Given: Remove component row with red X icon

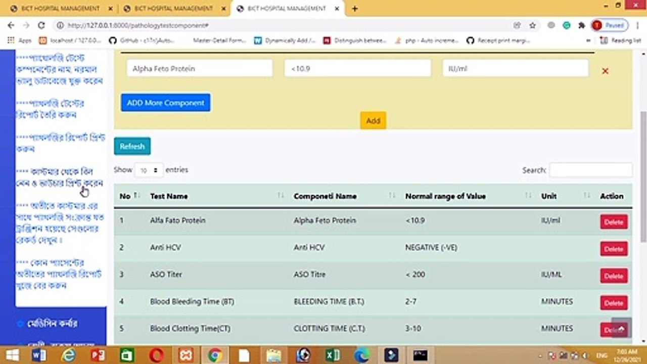Looking at the screenshot, I should 605,71.
